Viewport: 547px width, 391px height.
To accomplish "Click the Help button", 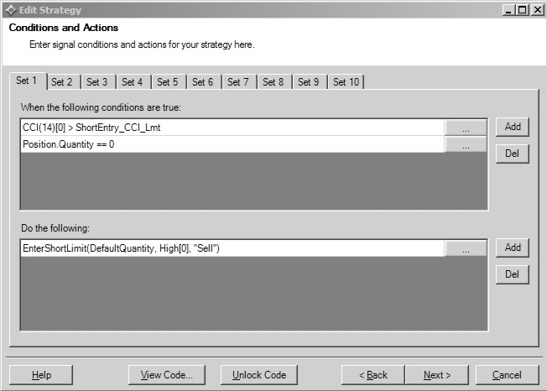I will pos(41,375).
